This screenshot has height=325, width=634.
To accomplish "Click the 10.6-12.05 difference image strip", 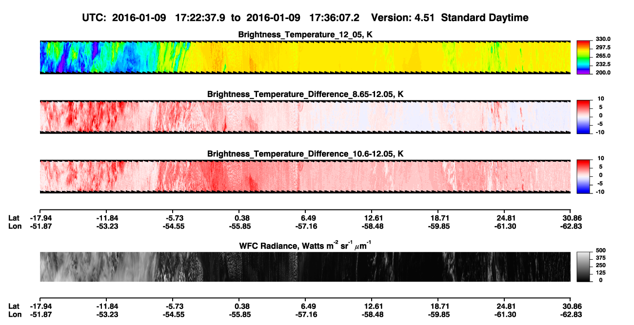I will click(305, 176).
